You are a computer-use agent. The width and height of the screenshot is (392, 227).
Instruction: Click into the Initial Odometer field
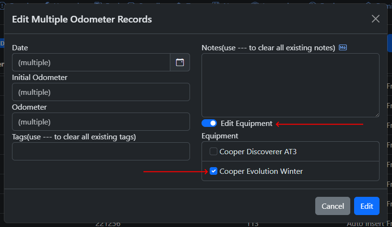point(101,92)
